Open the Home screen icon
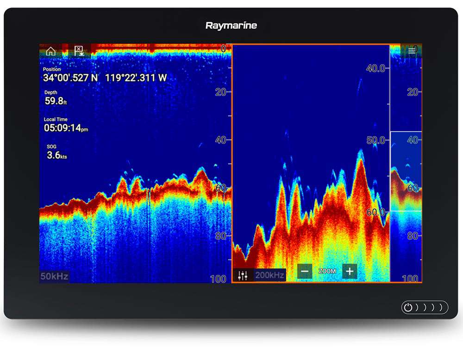The image size is (463, 353). point(51,51)
